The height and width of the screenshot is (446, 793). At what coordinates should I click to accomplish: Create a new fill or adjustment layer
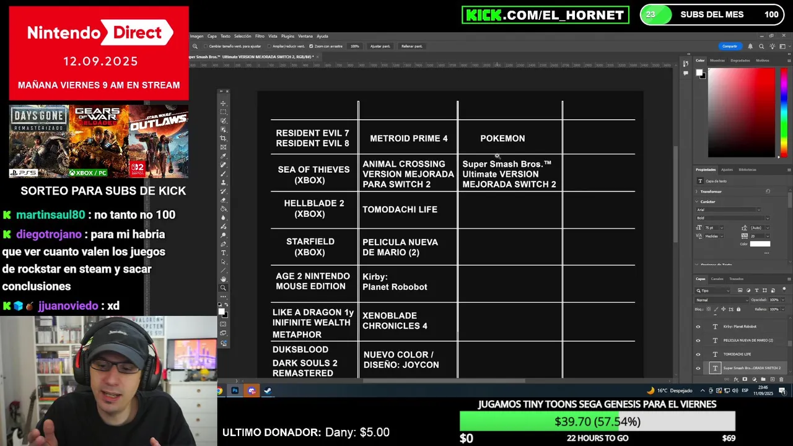[754, 379]
